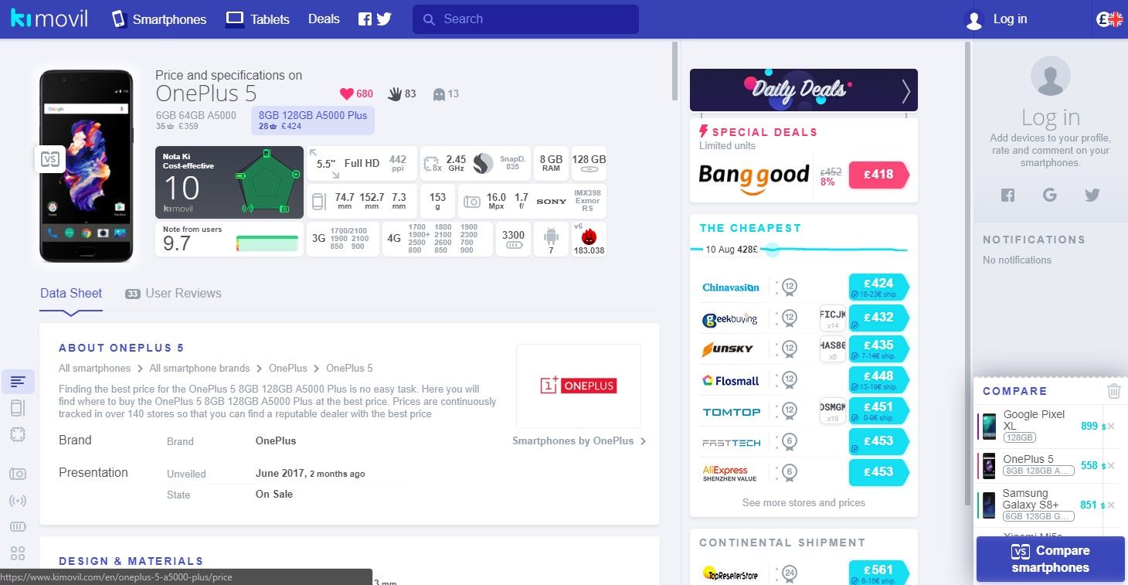
Task: Select the 6GB 64GB A5000 variant
Action: point(196,121)
